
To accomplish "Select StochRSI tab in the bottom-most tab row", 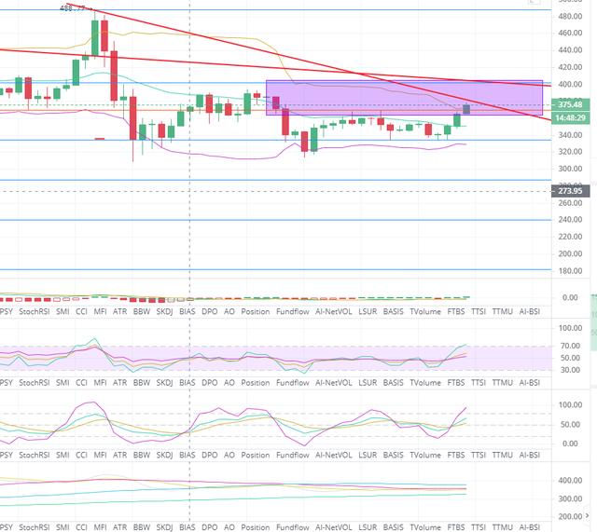I will click(35, 527).
